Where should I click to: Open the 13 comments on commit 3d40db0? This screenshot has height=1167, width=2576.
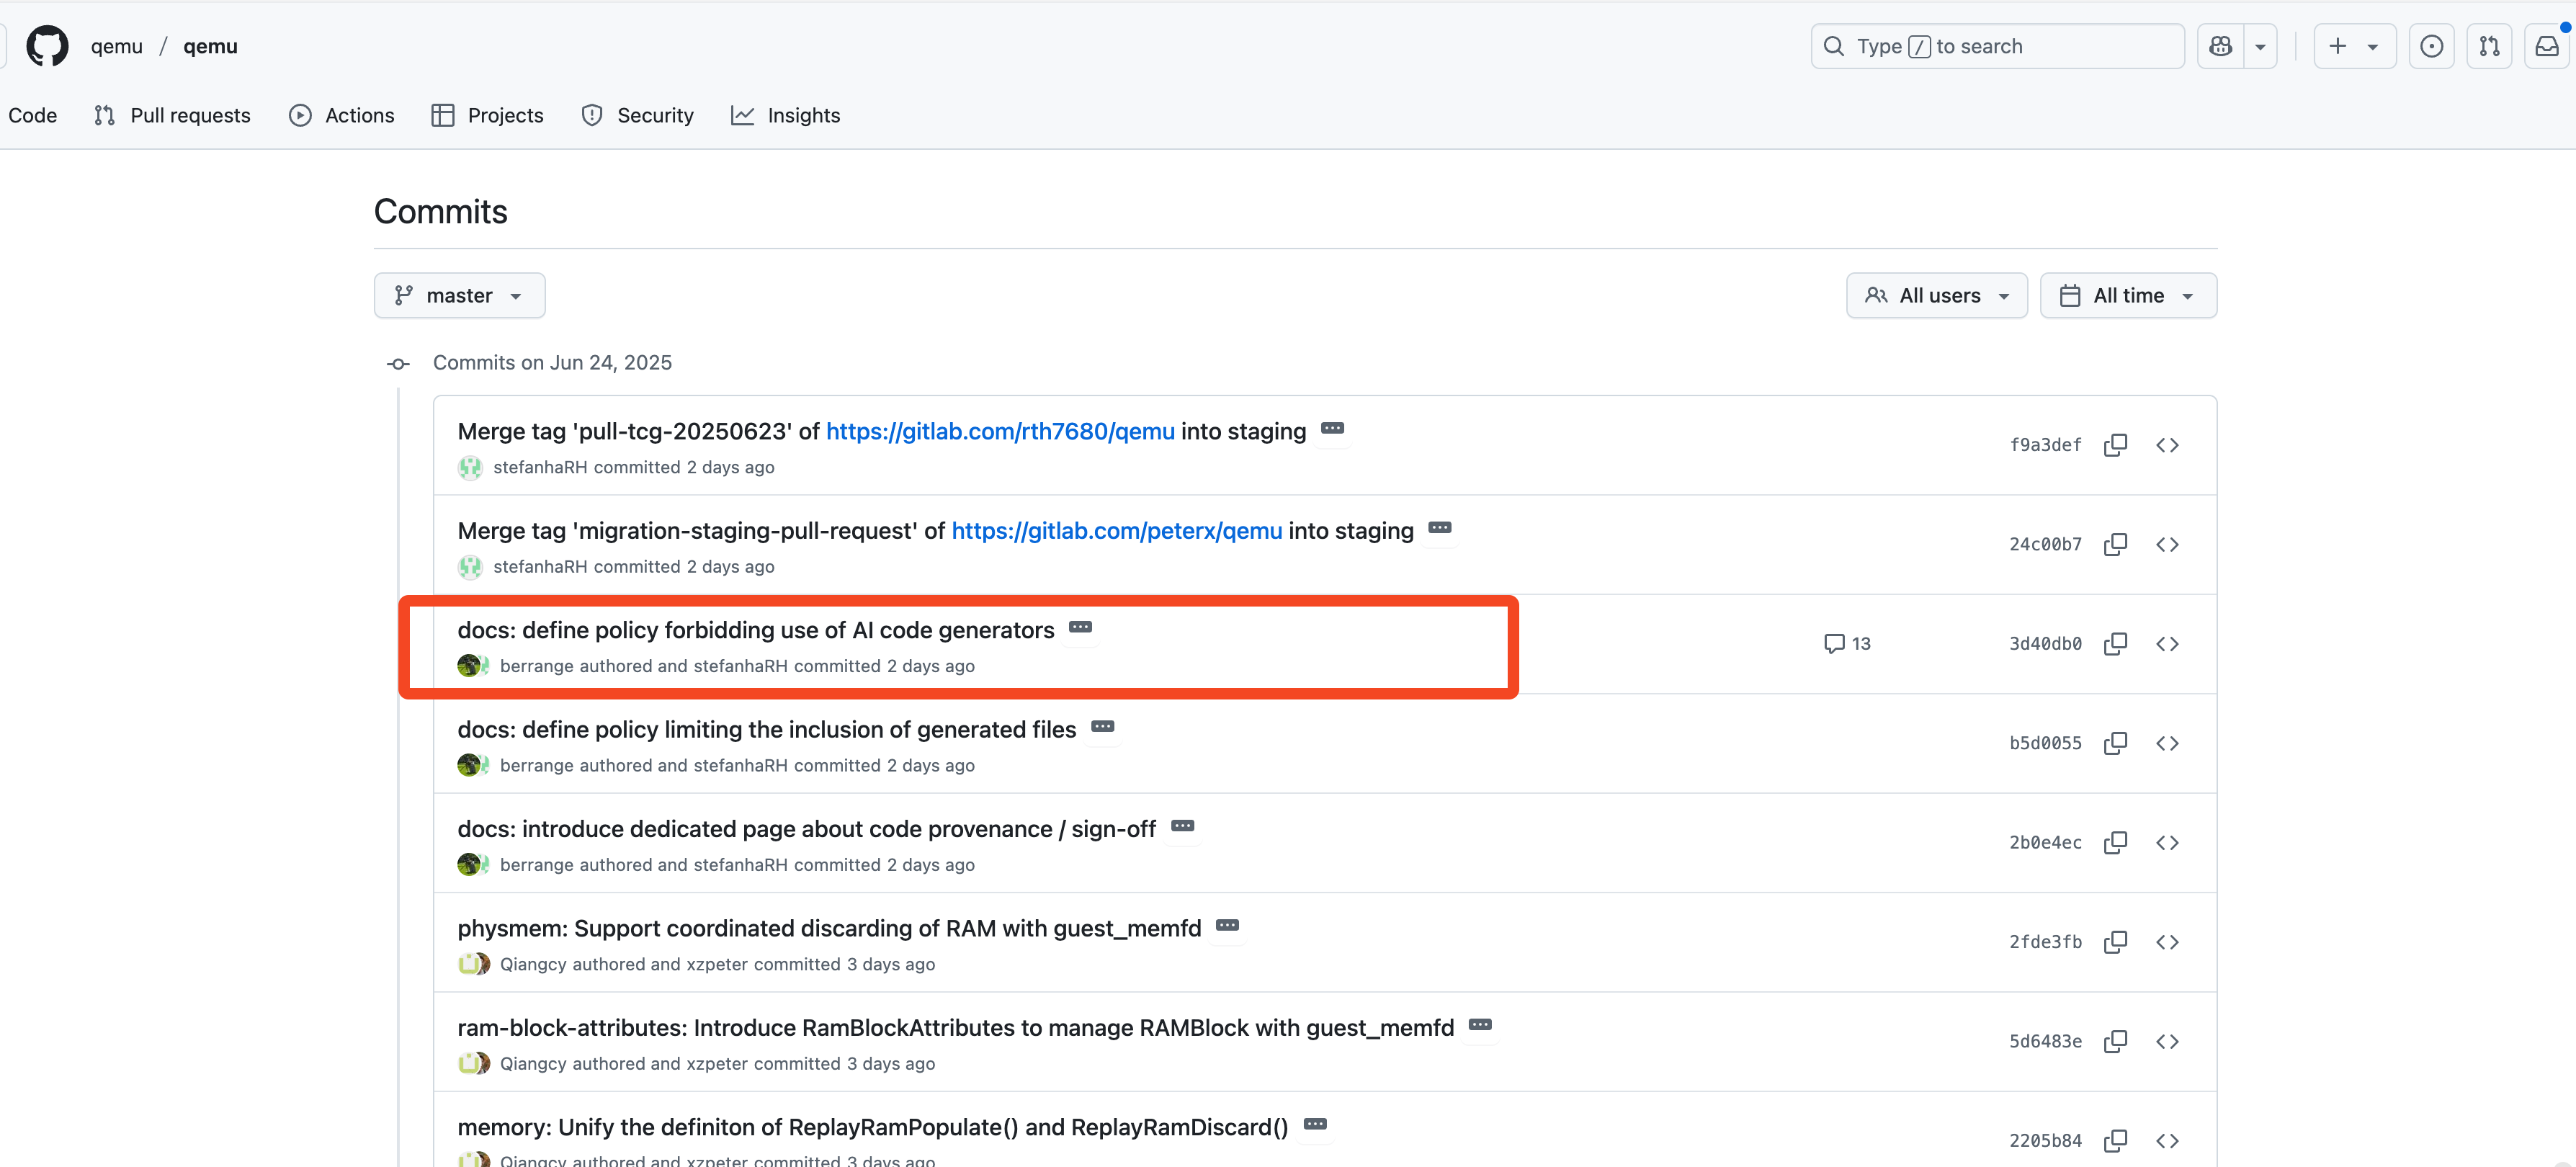[1846, 644]
